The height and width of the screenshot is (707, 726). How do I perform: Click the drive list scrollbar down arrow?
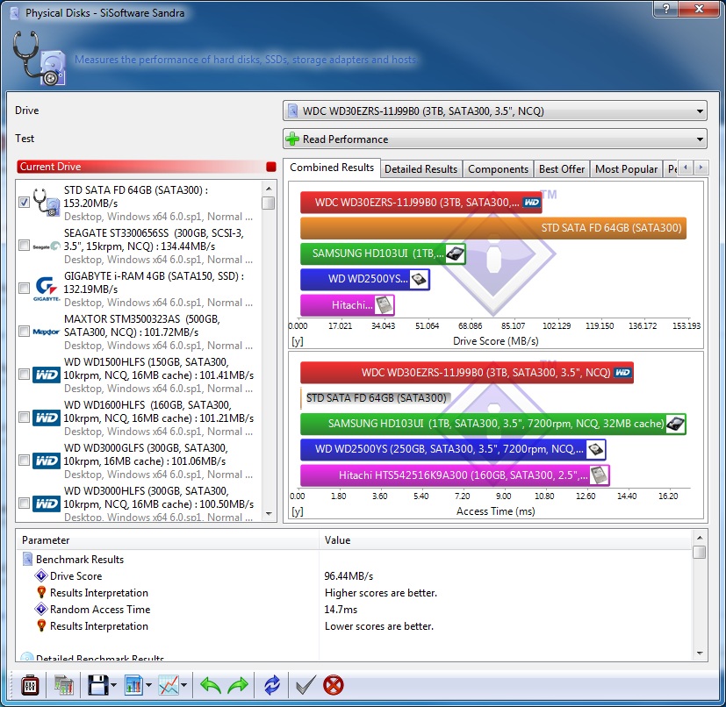[269, 514]
